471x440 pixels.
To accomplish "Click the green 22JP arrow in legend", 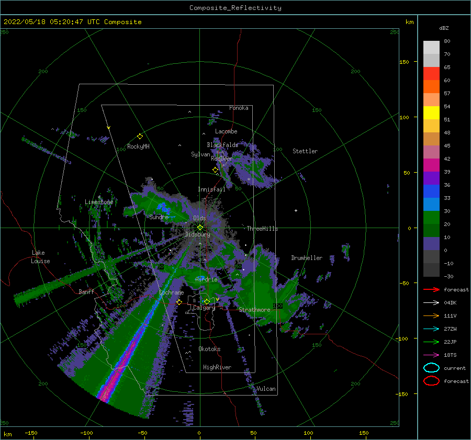I will (431, 342).
